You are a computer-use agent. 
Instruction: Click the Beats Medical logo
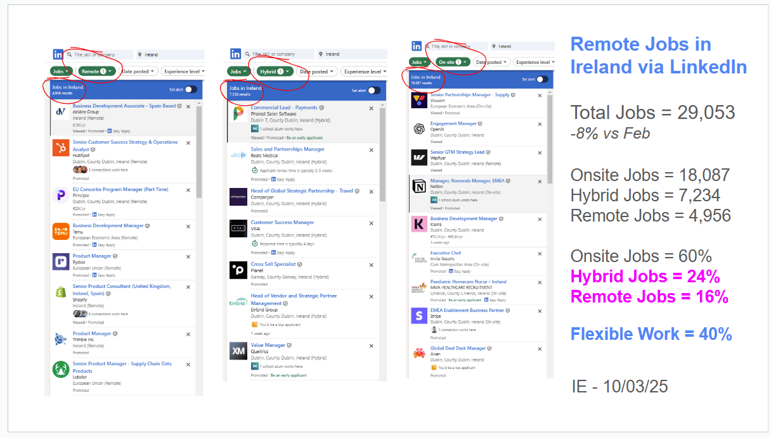pyautogui.click(x=238, y=156)
